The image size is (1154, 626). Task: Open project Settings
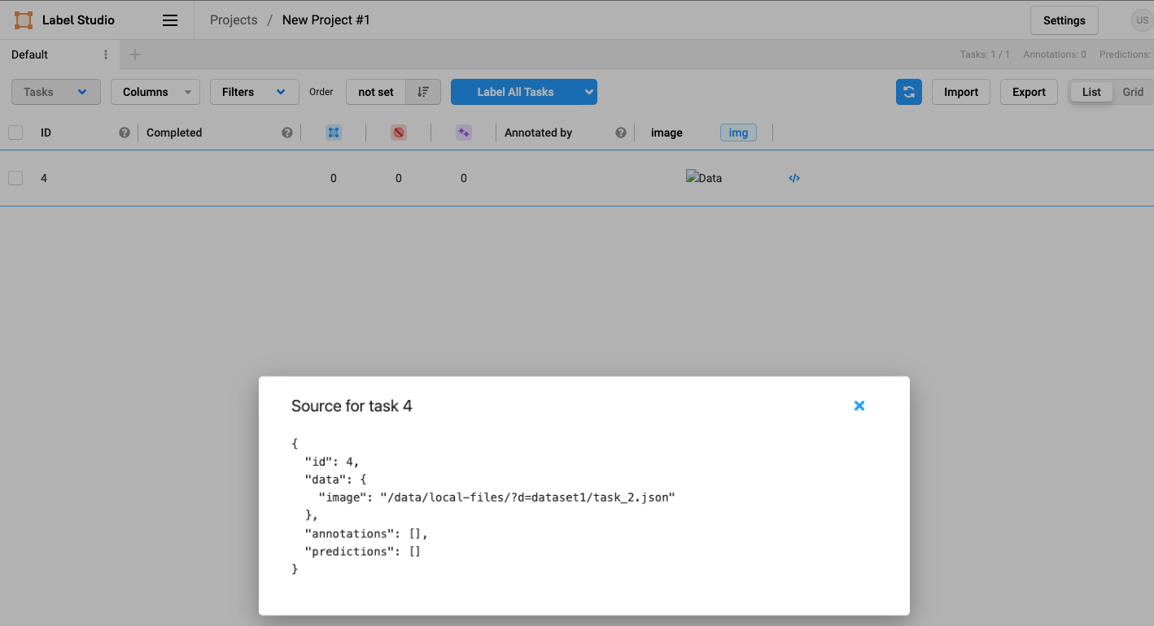(1064, 20)
